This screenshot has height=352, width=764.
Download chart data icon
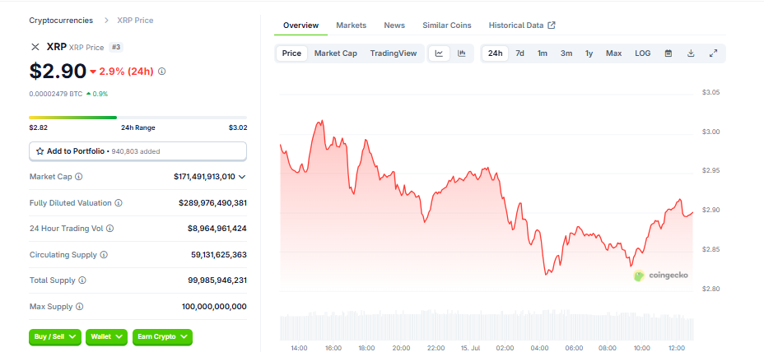tap(691, 53)
